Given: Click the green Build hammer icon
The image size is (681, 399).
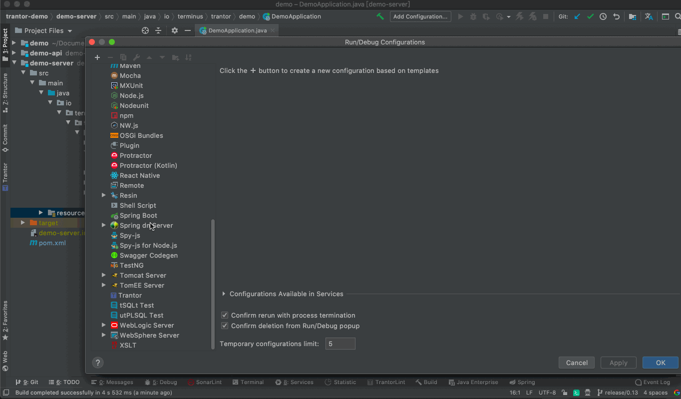Looking at the screenshot, I should 380,16.
